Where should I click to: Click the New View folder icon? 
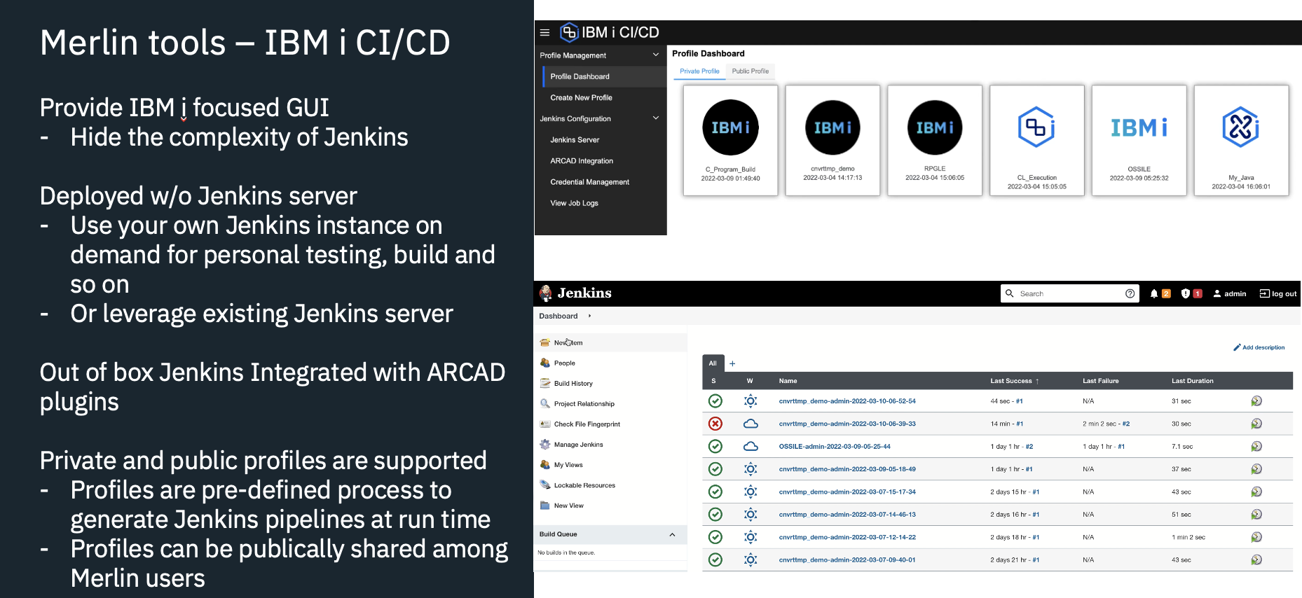[x=545, y=505]
